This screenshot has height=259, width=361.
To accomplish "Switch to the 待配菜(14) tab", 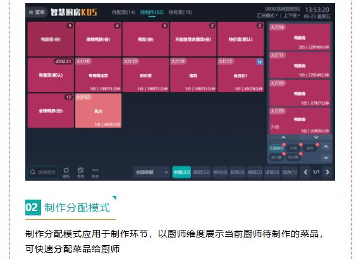I will coord(123,12).
